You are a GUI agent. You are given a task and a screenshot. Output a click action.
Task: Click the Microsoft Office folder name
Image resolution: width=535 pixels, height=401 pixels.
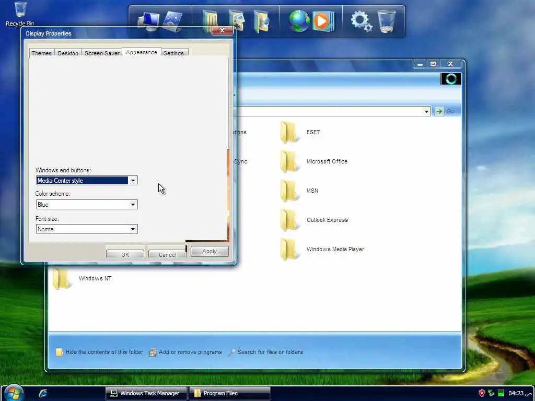tap(327, 162)
